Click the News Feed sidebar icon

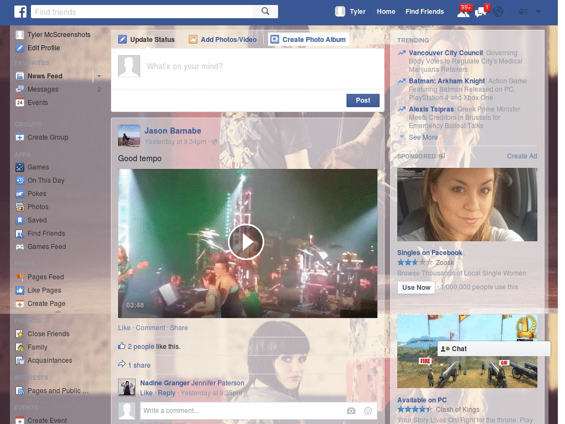(x=20, y=76)
